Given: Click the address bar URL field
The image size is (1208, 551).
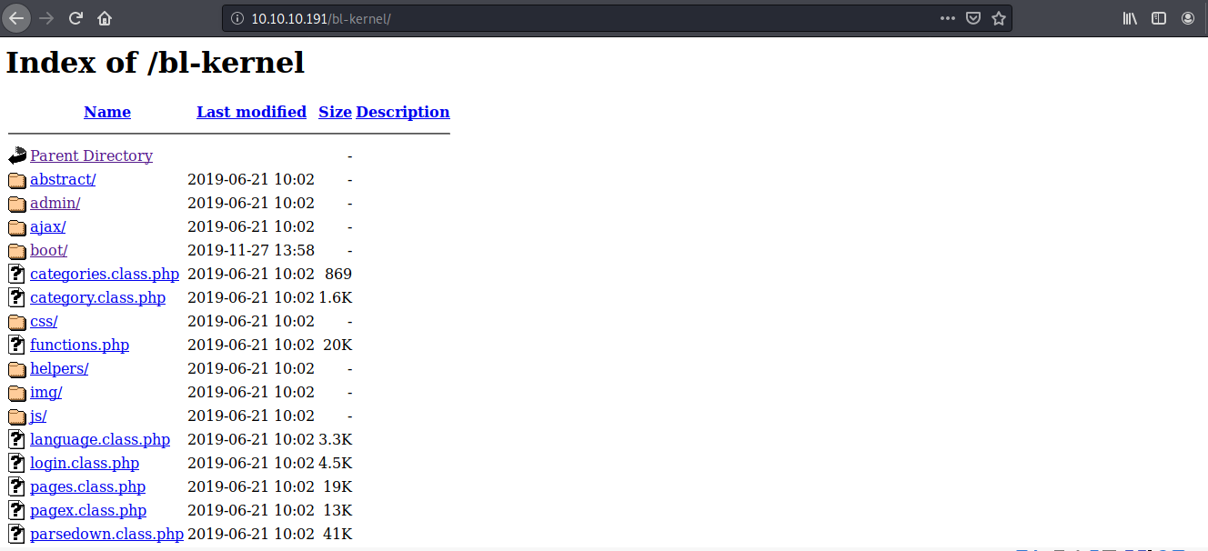Looking at the screenshot, I should pos(582,18).
